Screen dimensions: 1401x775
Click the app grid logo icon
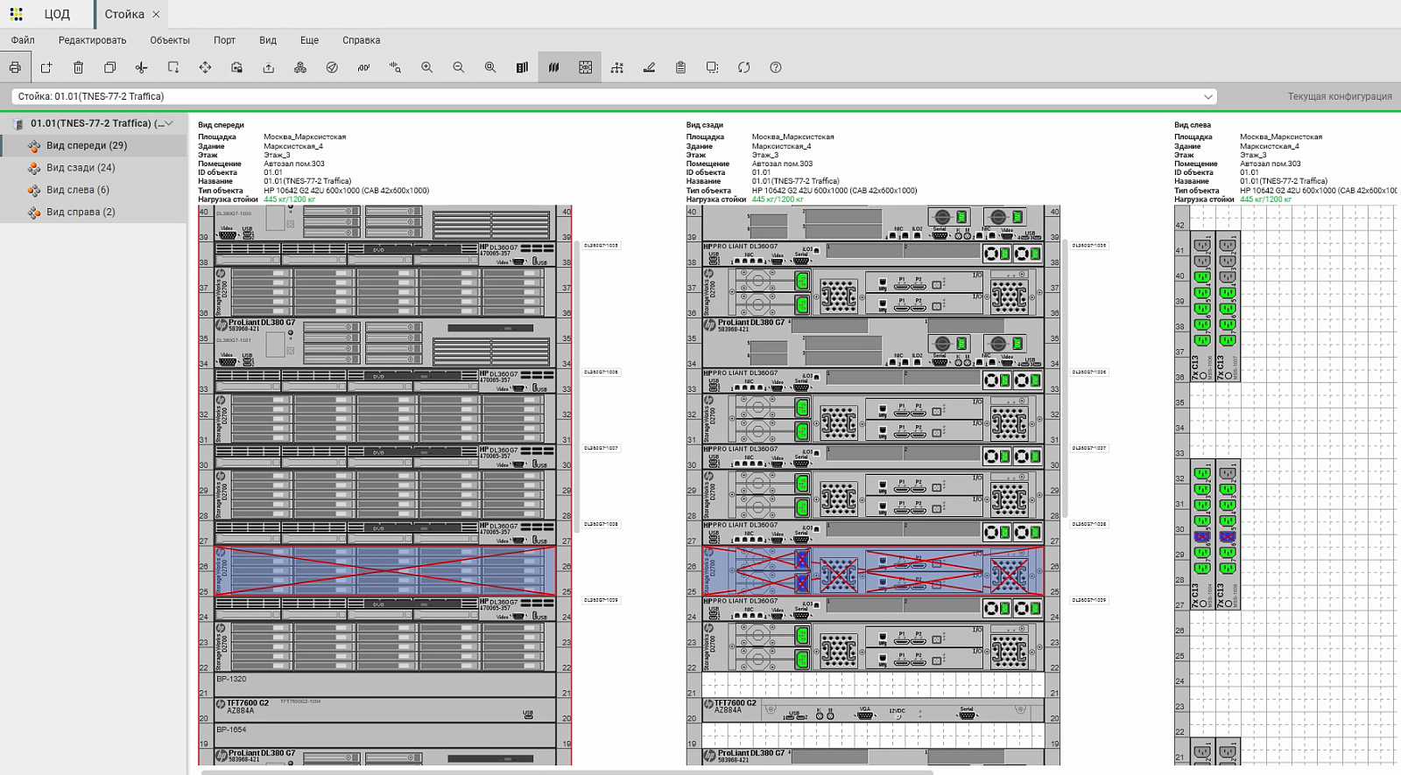[17, 14]
